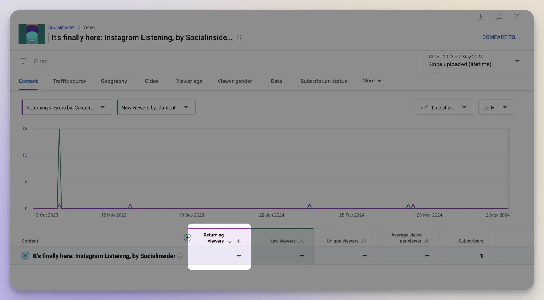Click the Returning viewers column header
544x300 pixels.
[x=214, y=238]
